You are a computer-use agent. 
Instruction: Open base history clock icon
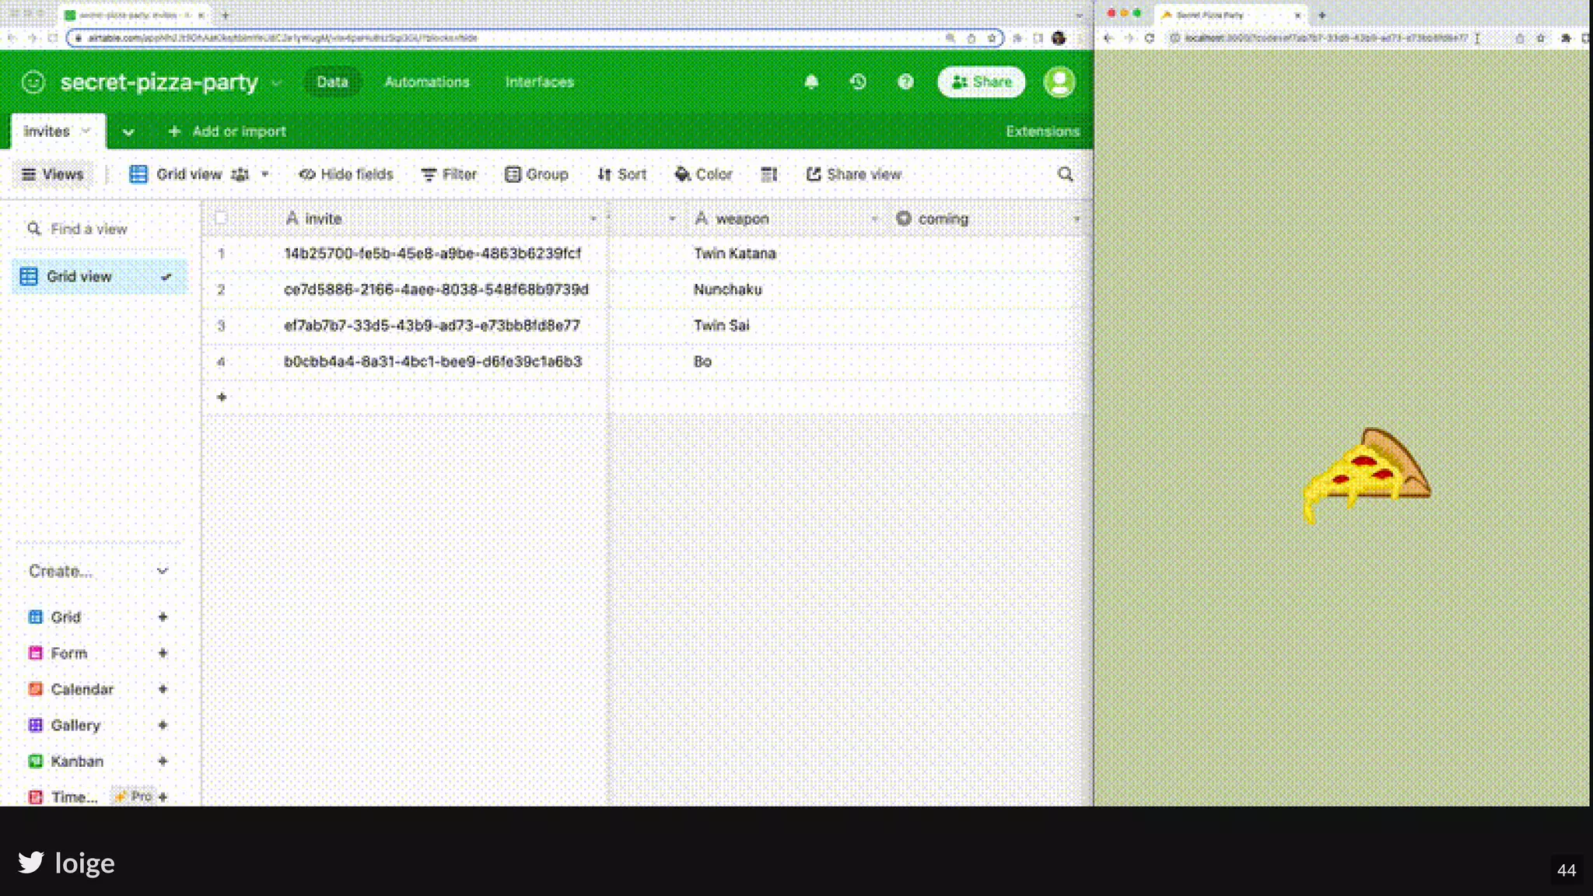(x=858, y=82)
